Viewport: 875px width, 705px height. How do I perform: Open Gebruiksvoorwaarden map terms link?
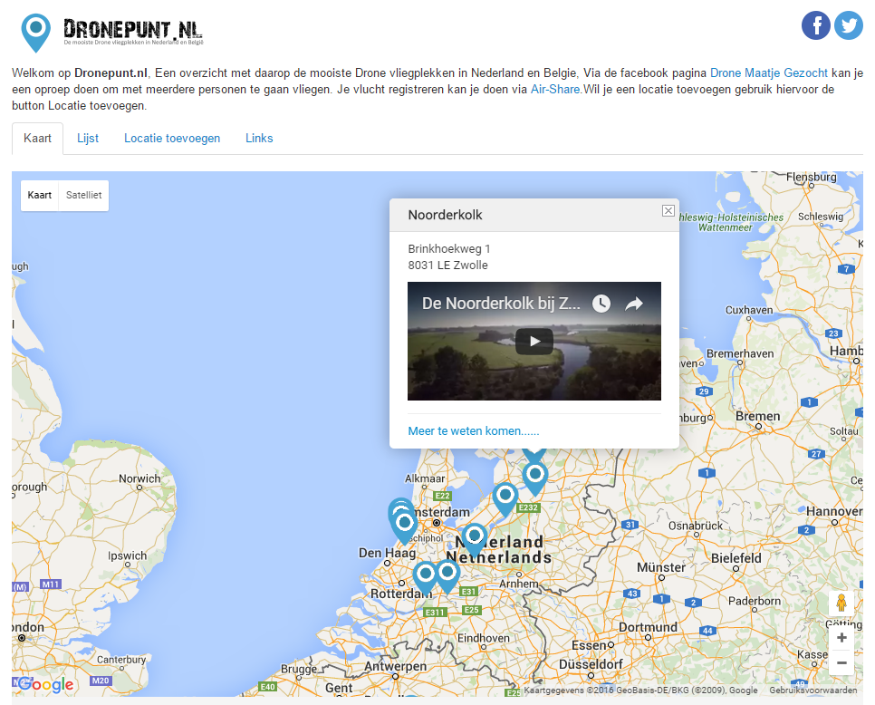(813, 690)
